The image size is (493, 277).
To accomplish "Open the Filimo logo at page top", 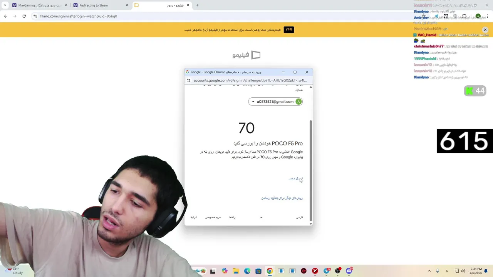I will pyautogui.click(x=246, y=55).
